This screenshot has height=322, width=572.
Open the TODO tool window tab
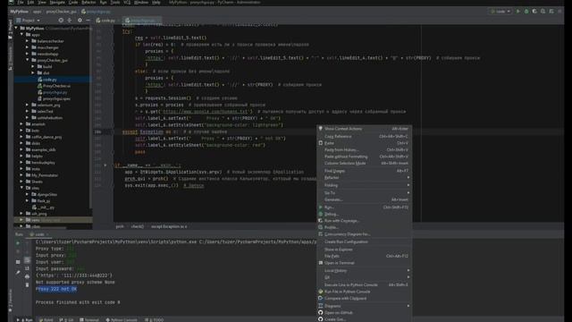tap(155, 319)
